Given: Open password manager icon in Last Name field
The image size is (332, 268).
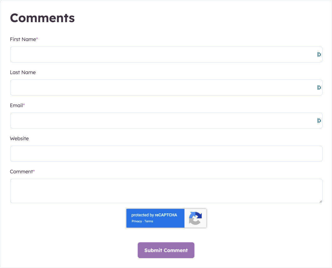Looking at the screenshot, I should pyautogui.click(x=319, y=87).
